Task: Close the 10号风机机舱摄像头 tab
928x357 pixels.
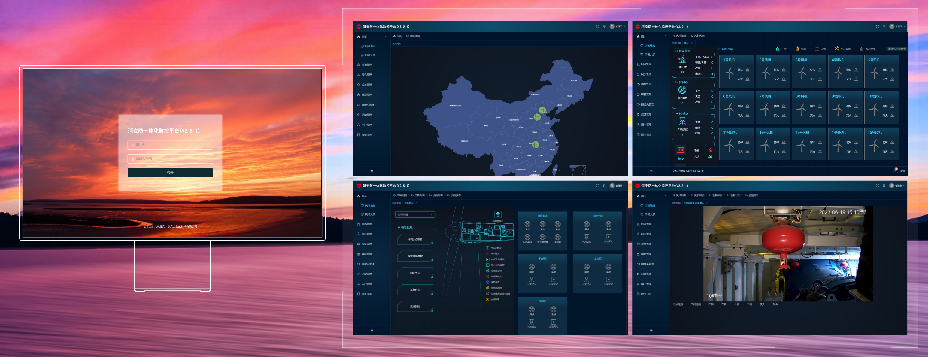Action: (707, 203)
